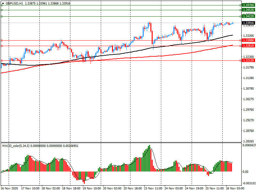Click the 18 Nov 02:00 time label
Viewport: 256px width, 192px height.
(x=51, y=188)
